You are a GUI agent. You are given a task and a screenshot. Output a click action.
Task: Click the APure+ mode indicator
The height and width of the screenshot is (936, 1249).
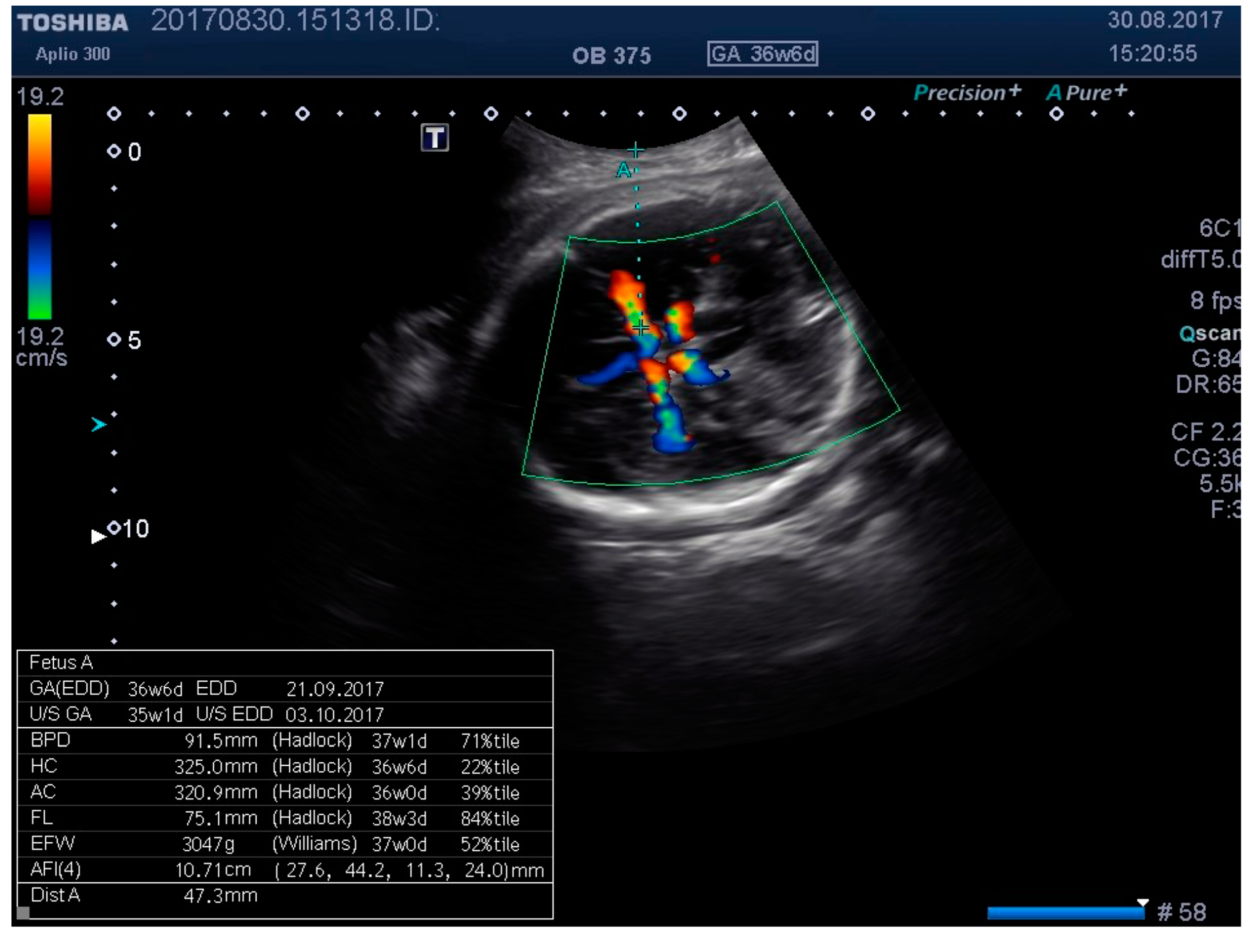tap(1086, 92)
